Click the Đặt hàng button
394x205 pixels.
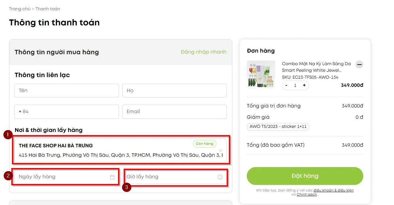tap(305, 176)
